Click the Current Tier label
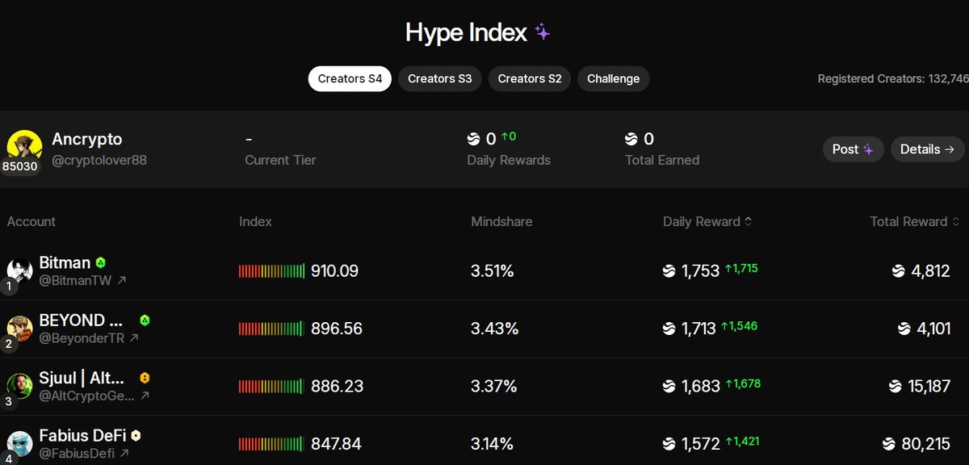Image resolution: width=969 pixels, height=465 pixels. tap(280, 160)
